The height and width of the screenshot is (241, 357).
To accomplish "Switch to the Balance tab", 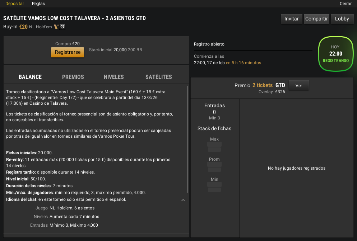I will (x=30, y=77).
